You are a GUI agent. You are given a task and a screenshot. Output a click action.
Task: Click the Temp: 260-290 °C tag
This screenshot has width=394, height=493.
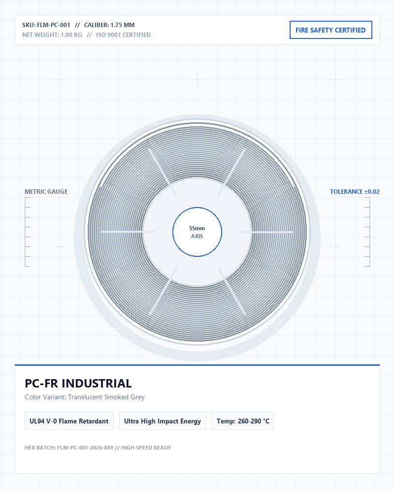click(x=243, y=421)
